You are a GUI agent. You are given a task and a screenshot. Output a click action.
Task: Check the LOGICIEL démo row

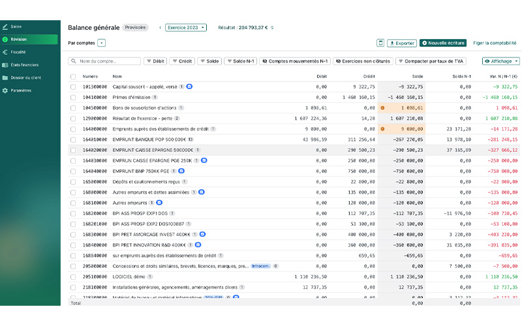click(x=73, y=276)
